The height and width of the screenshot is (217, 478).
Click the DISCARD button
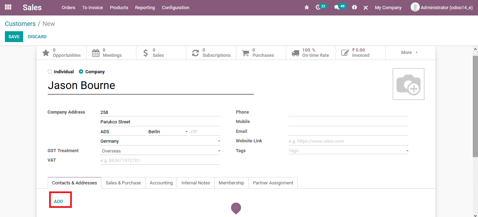(37, 37)
